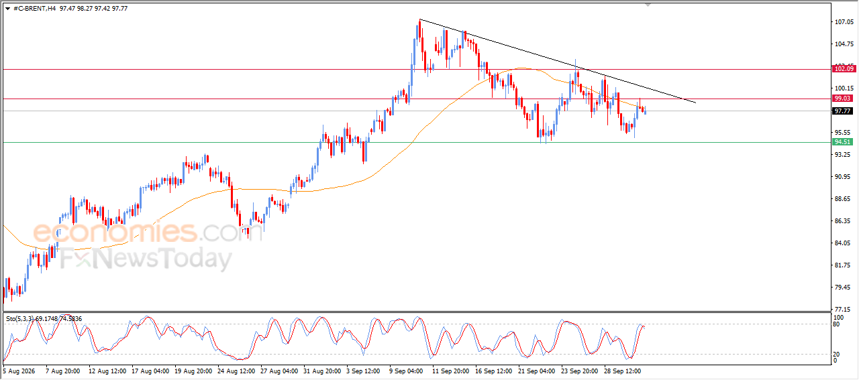Select the descending black trendline
This screenshot has width=859, height=380.
(557, 60)
